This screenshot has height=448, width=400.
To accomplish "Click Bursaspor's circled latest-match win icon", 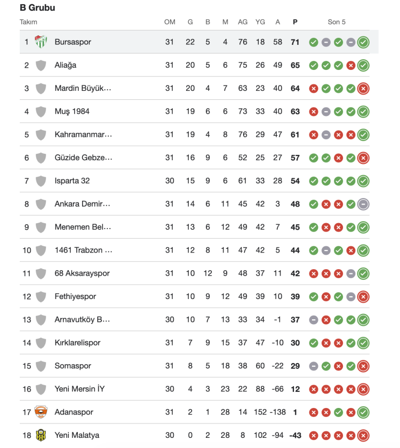I will tap(363, 42).
